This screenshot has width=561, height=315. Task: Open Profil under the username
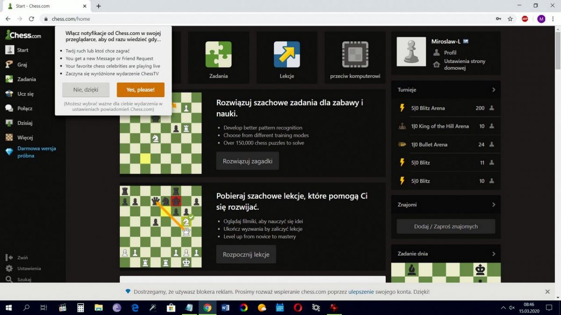pos(450,53)
